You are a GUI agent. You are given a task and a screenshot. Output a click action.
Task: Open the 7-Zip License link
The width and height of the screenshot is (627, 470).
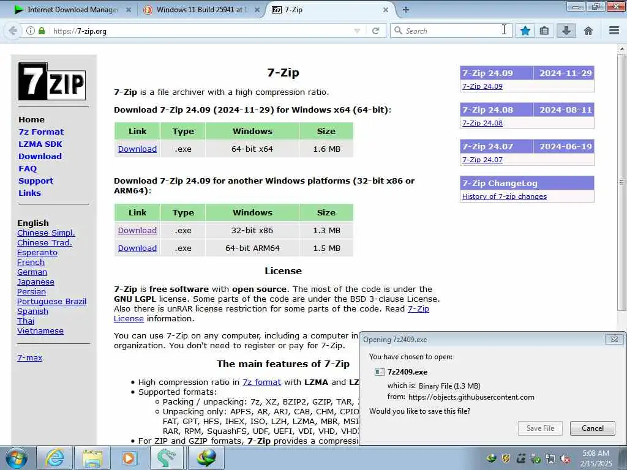point(418,309)
